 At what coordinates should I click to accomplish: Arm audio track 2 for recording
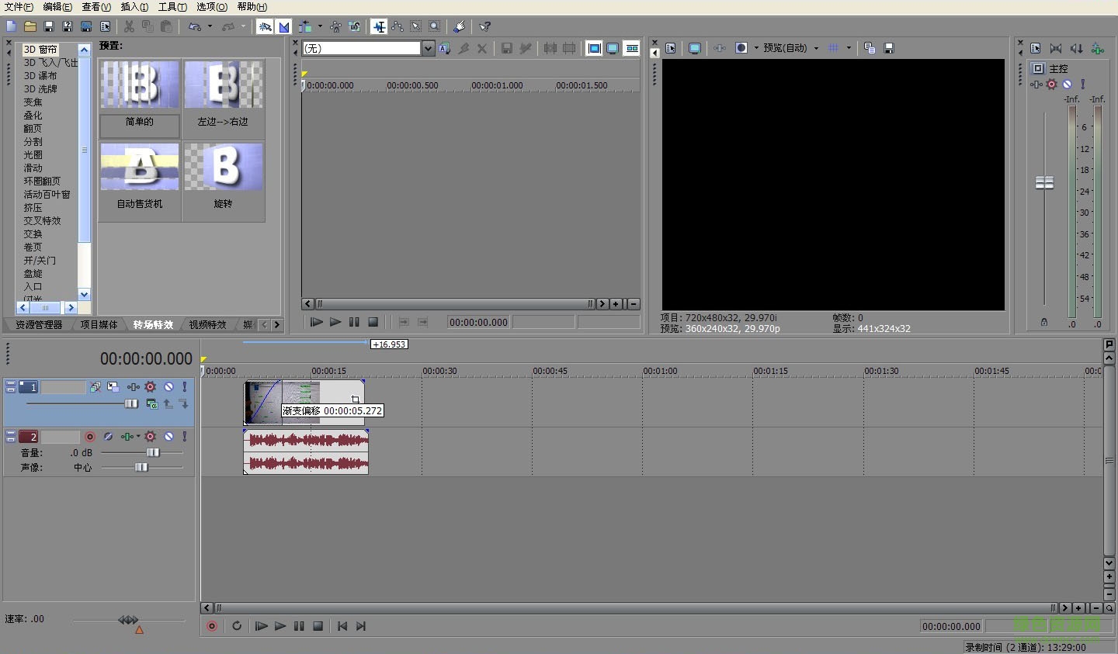click(90, 437)
